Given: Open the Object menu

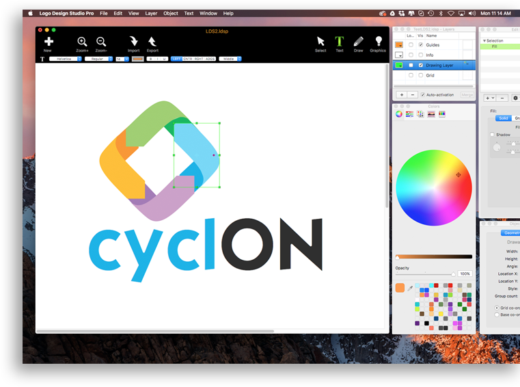Looking at the screenshot, I should (x=170, y=13).
